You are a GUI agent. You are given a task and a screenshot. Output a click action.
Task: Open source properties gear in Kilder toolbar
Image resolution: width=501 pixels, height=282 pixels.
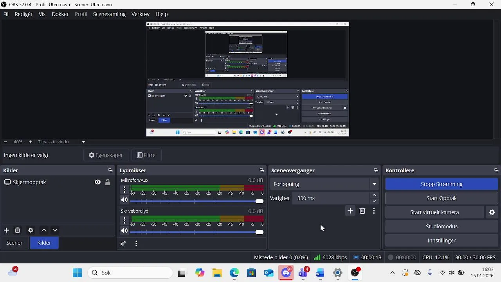tap(31, 230)
